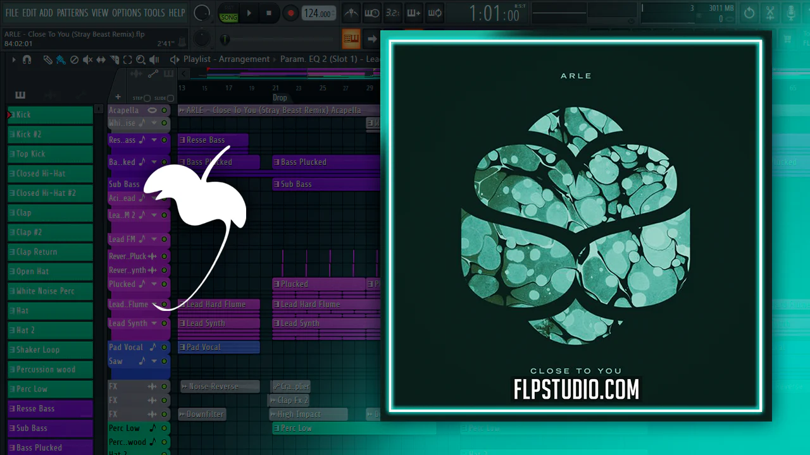Click the automation curve icon in track header
The width and height of the screenshot is (810, 455).
pyautogui.click(x=153, y=74)
